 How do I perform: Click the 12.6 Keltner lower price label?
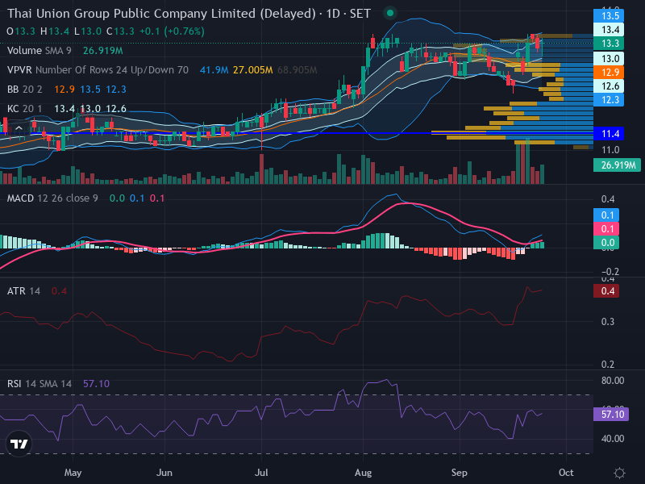click(x=609, y=86)
